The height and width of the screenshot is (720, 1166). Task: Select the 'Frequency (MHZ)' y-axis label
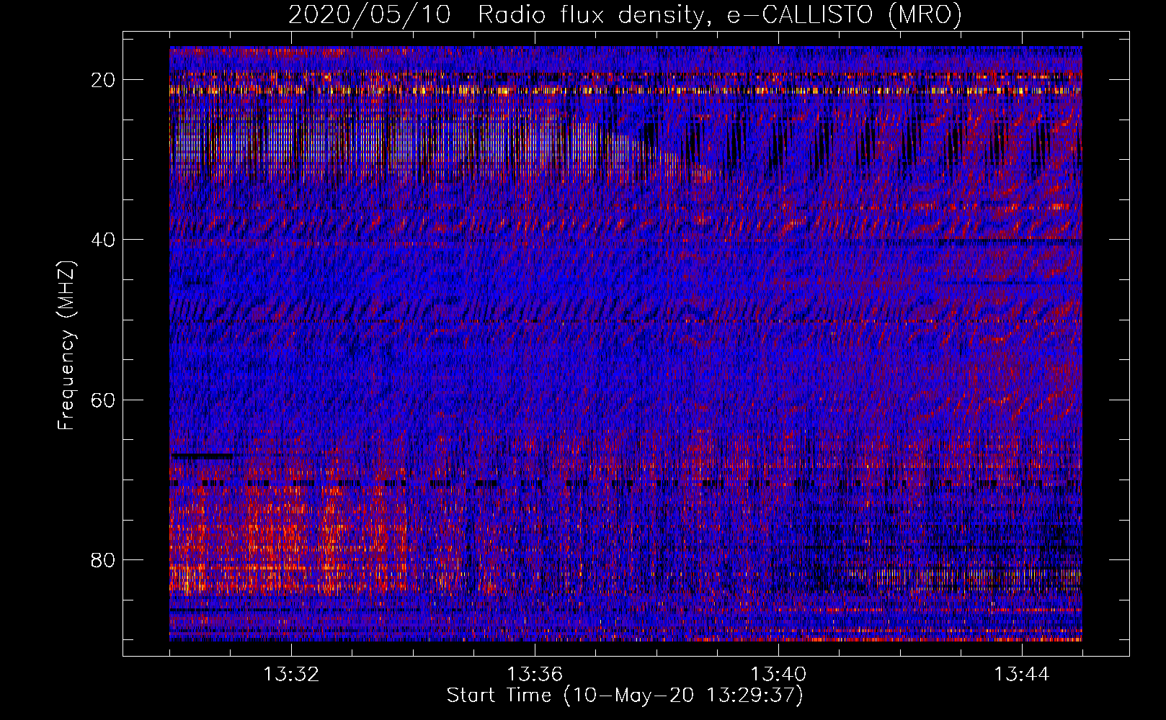click(66, 346)
